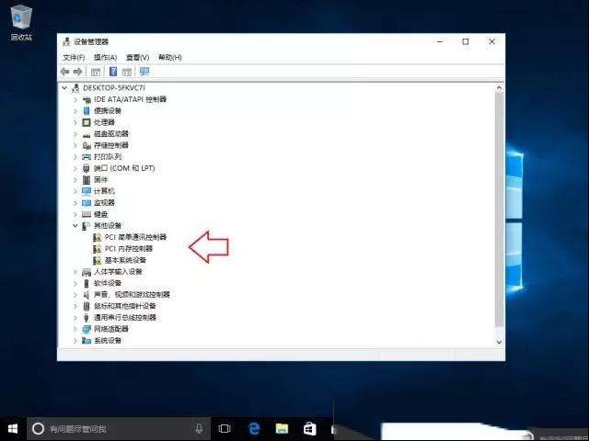This screenshot has height=441, width=589.
Task: Click the show/hide console tree toolbar icon
Action: 96,72
